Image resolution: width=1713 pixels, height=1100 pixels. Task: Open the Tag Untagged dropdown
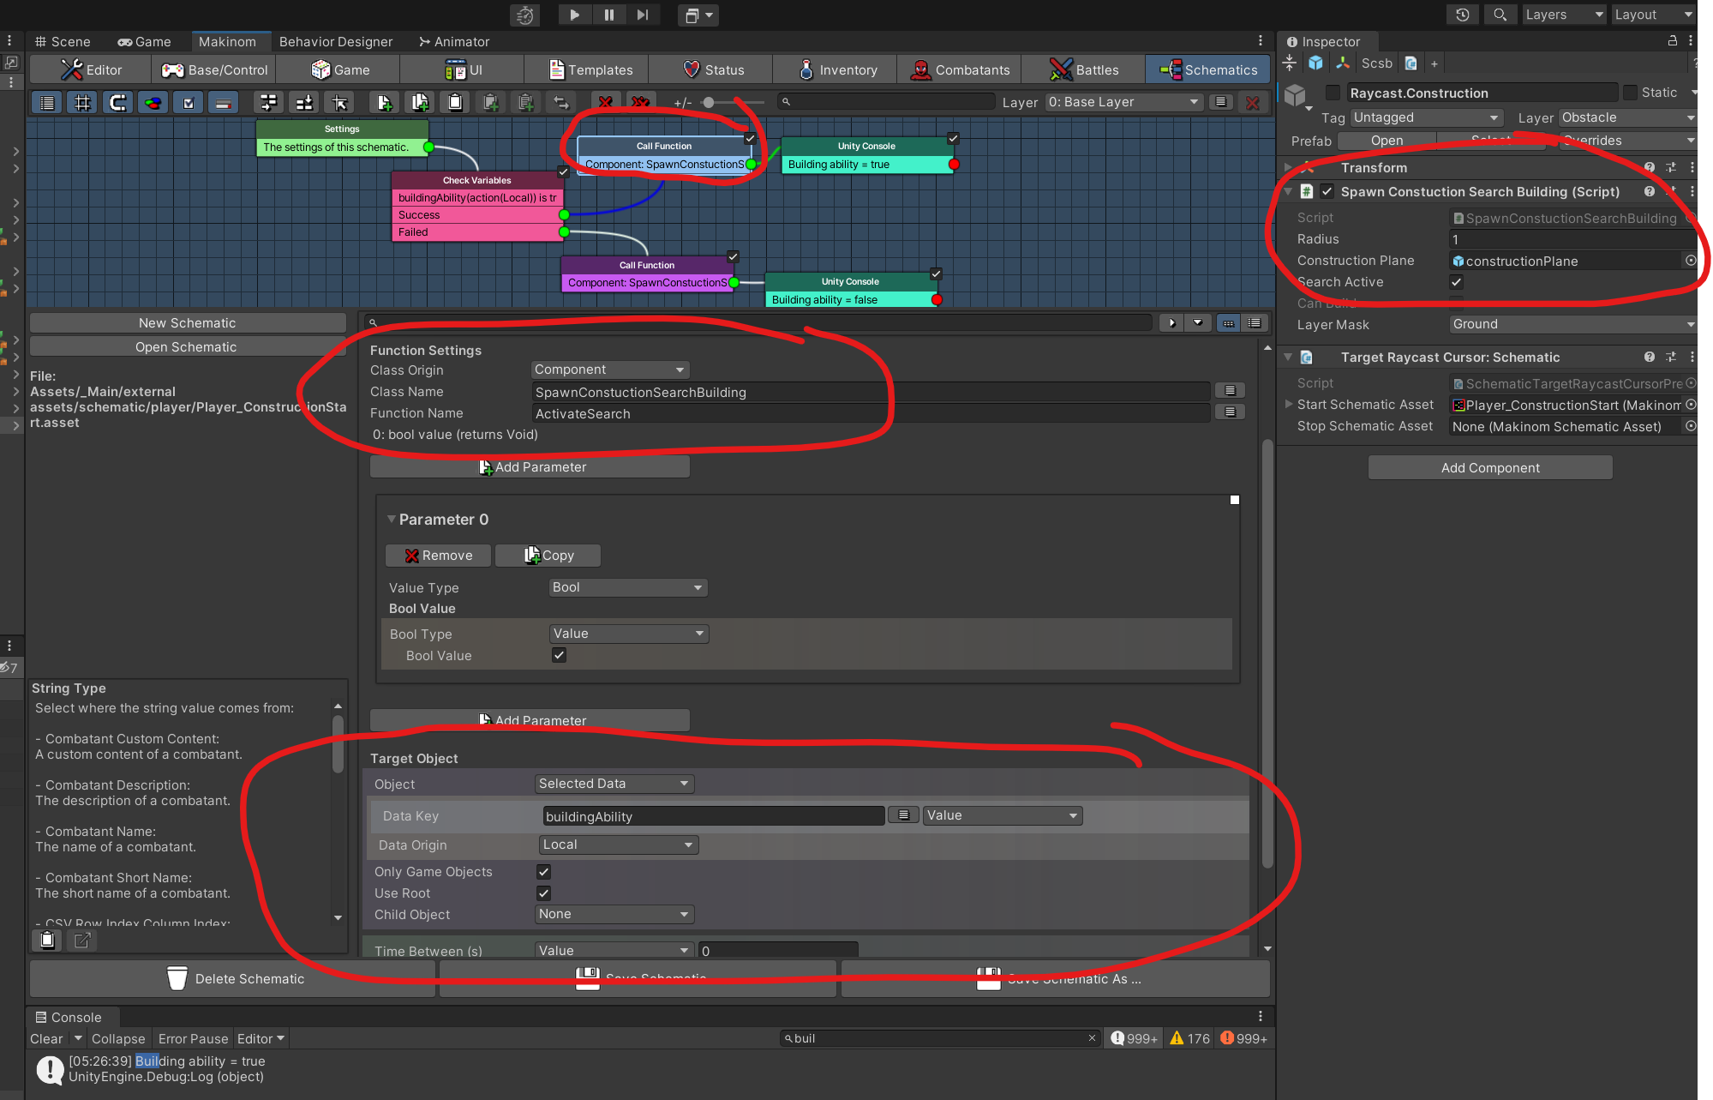coord(1427,117)
